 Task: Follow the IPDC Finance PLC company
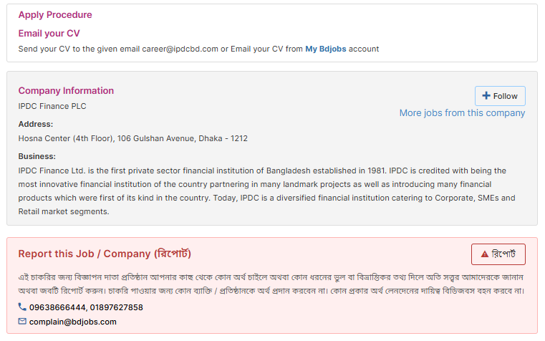(x=500, y=96)
